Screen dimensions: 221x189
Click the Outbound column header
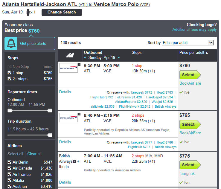tap(93, 52)
